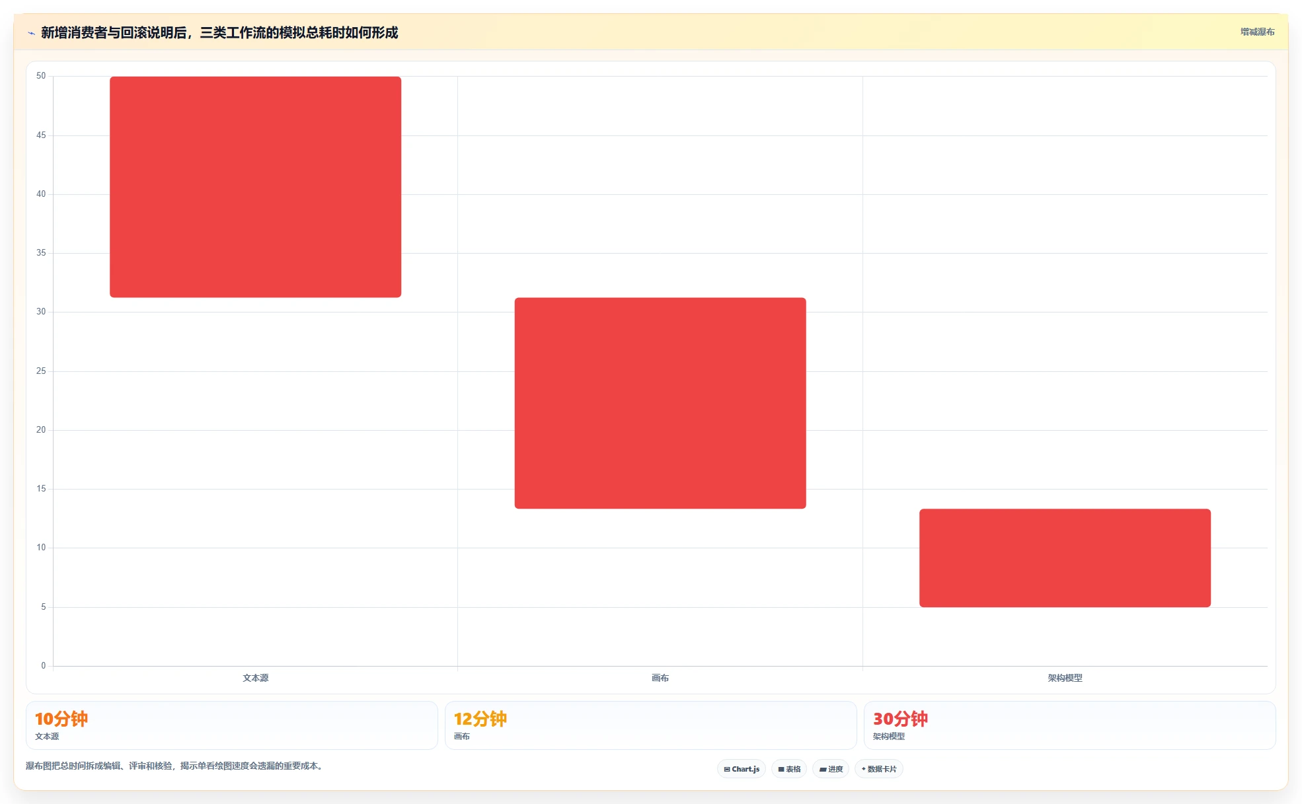Click the 10分钟 文本源 data card
This screenshot has height=804, width=1302.
pyautogui.click(x=232, y=725)
